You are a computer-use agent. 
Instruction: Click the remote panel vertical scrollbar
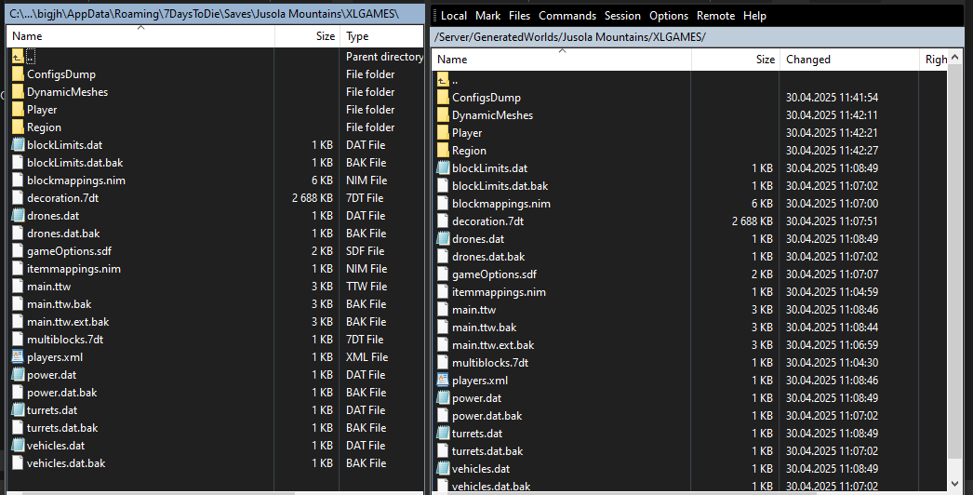[956, 279]
